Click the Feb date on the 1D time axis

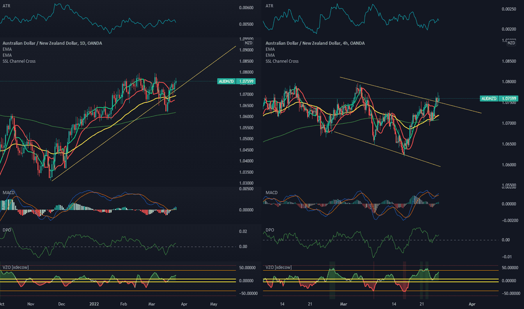(124, 304)
